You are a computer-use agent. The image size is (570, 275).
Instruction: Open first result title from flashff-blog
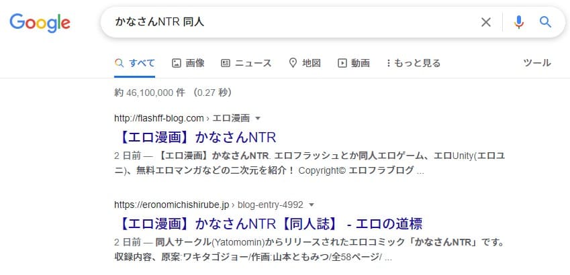click(196, 137)
